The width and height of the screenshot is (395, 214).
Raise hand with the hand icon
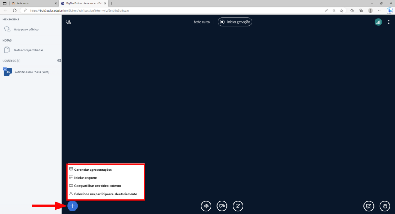tap(385, 206)
